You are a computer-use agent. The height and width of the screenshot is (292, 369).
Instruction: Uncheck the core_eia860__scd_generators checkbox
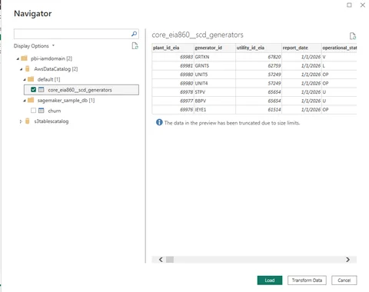coord(33,90)
